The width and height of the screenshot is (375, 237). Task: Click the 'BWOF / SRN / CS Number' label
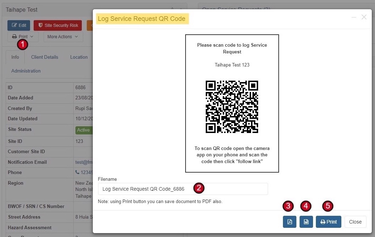tap(36, 206)
